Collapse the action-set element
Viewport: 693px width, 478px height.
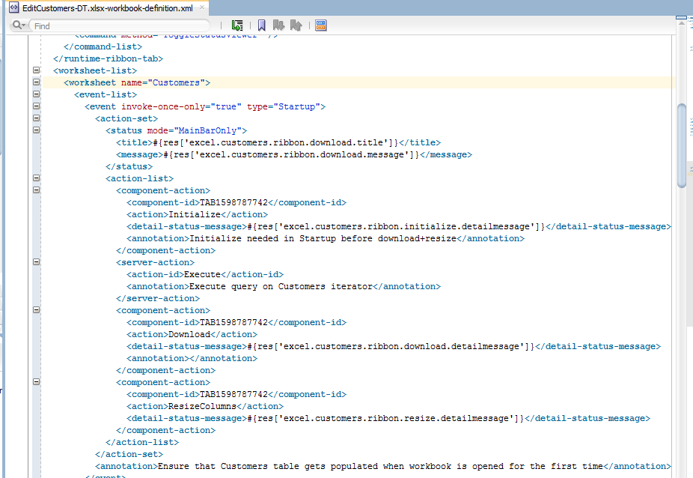[36, 118]
